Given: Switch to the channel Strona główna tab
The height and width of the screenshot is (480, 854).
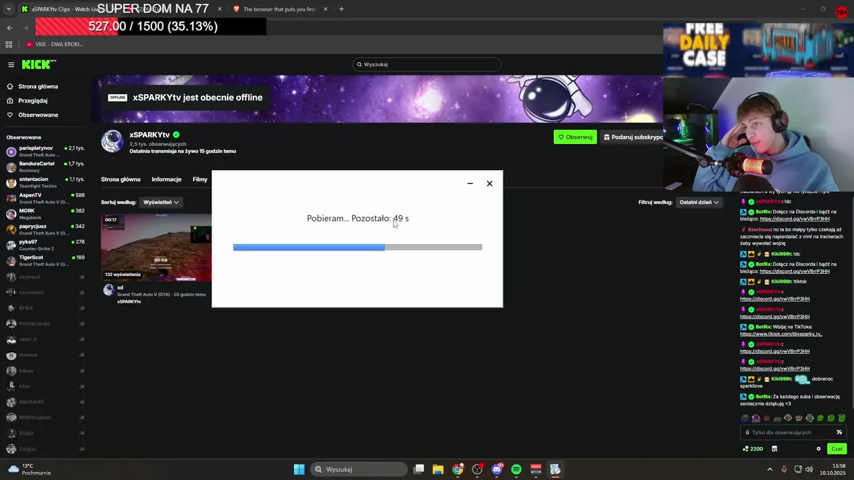Looking at the screenshot, I should coord(121,179).
